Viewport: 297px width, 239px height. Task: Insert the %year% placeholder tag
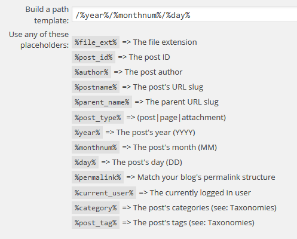pos(87,133)
